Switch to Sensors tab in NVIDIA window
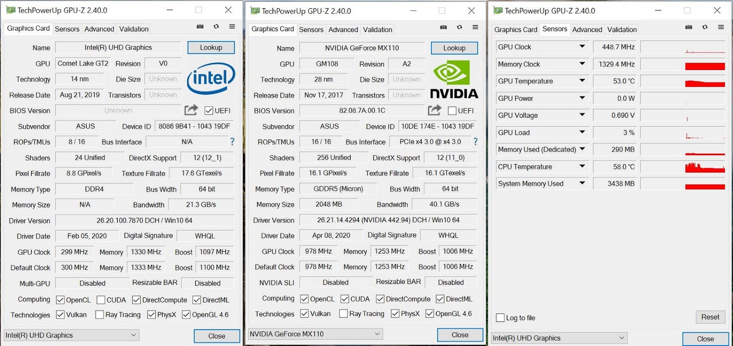Image resolution: width=733 pixels, height=346 pixels. coord(311,30)
